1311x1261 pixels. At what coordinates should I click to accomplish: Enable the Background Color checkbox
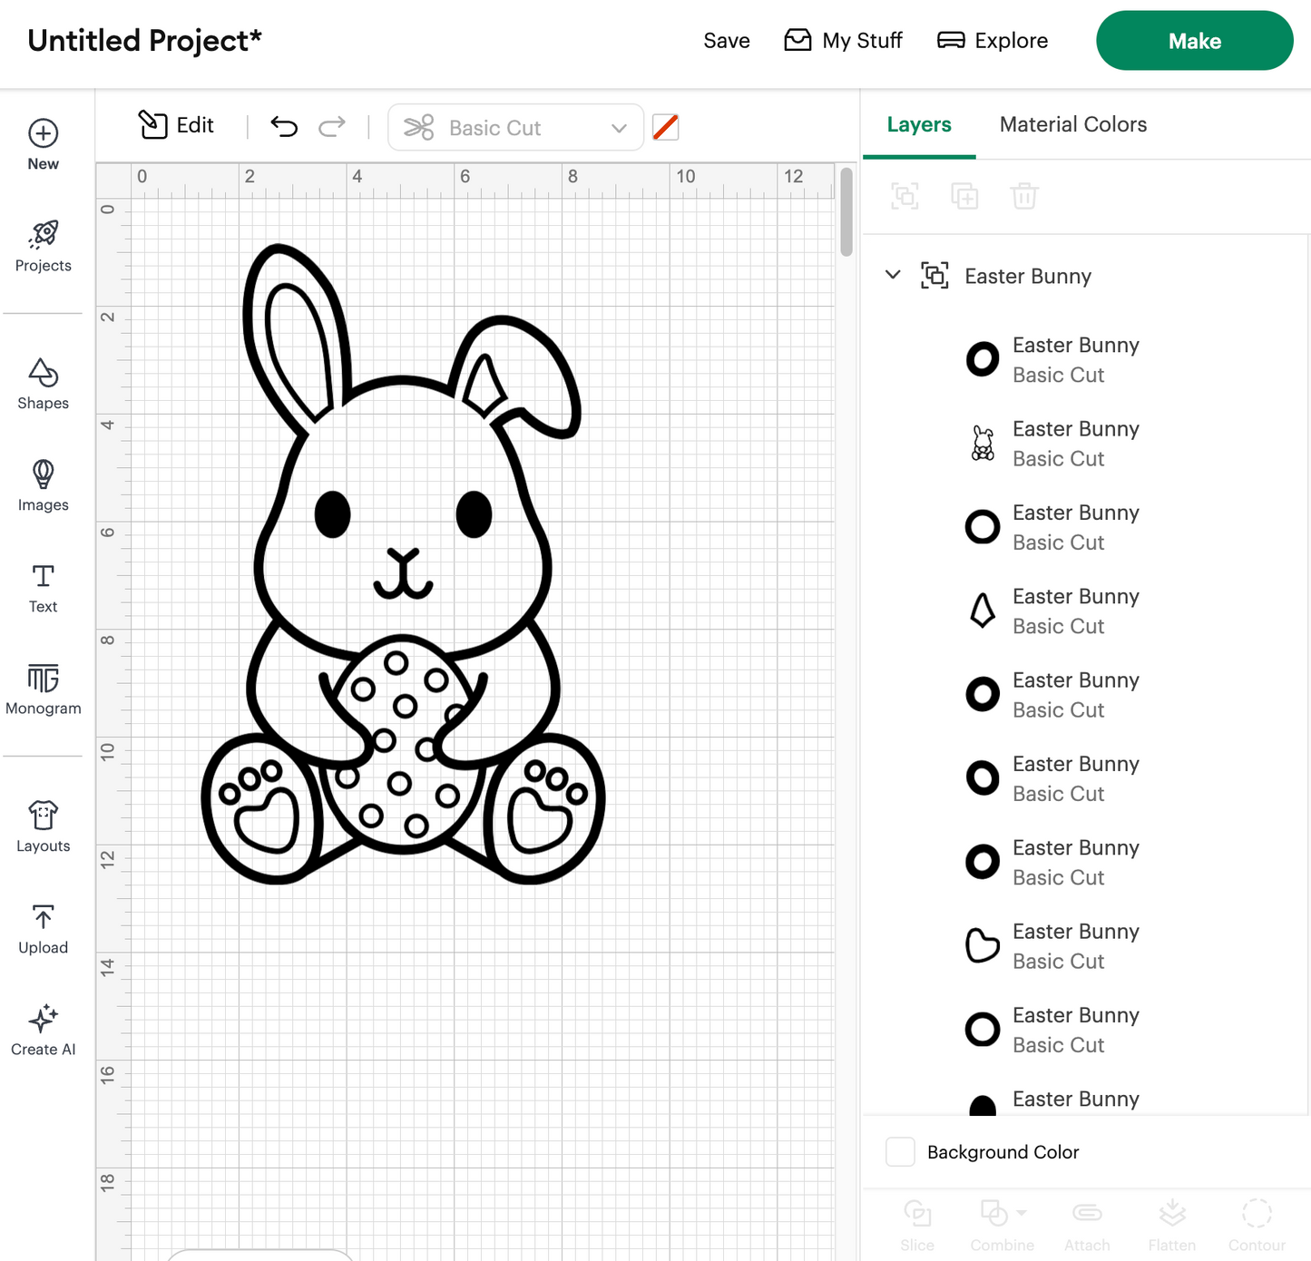point(900,1150)
